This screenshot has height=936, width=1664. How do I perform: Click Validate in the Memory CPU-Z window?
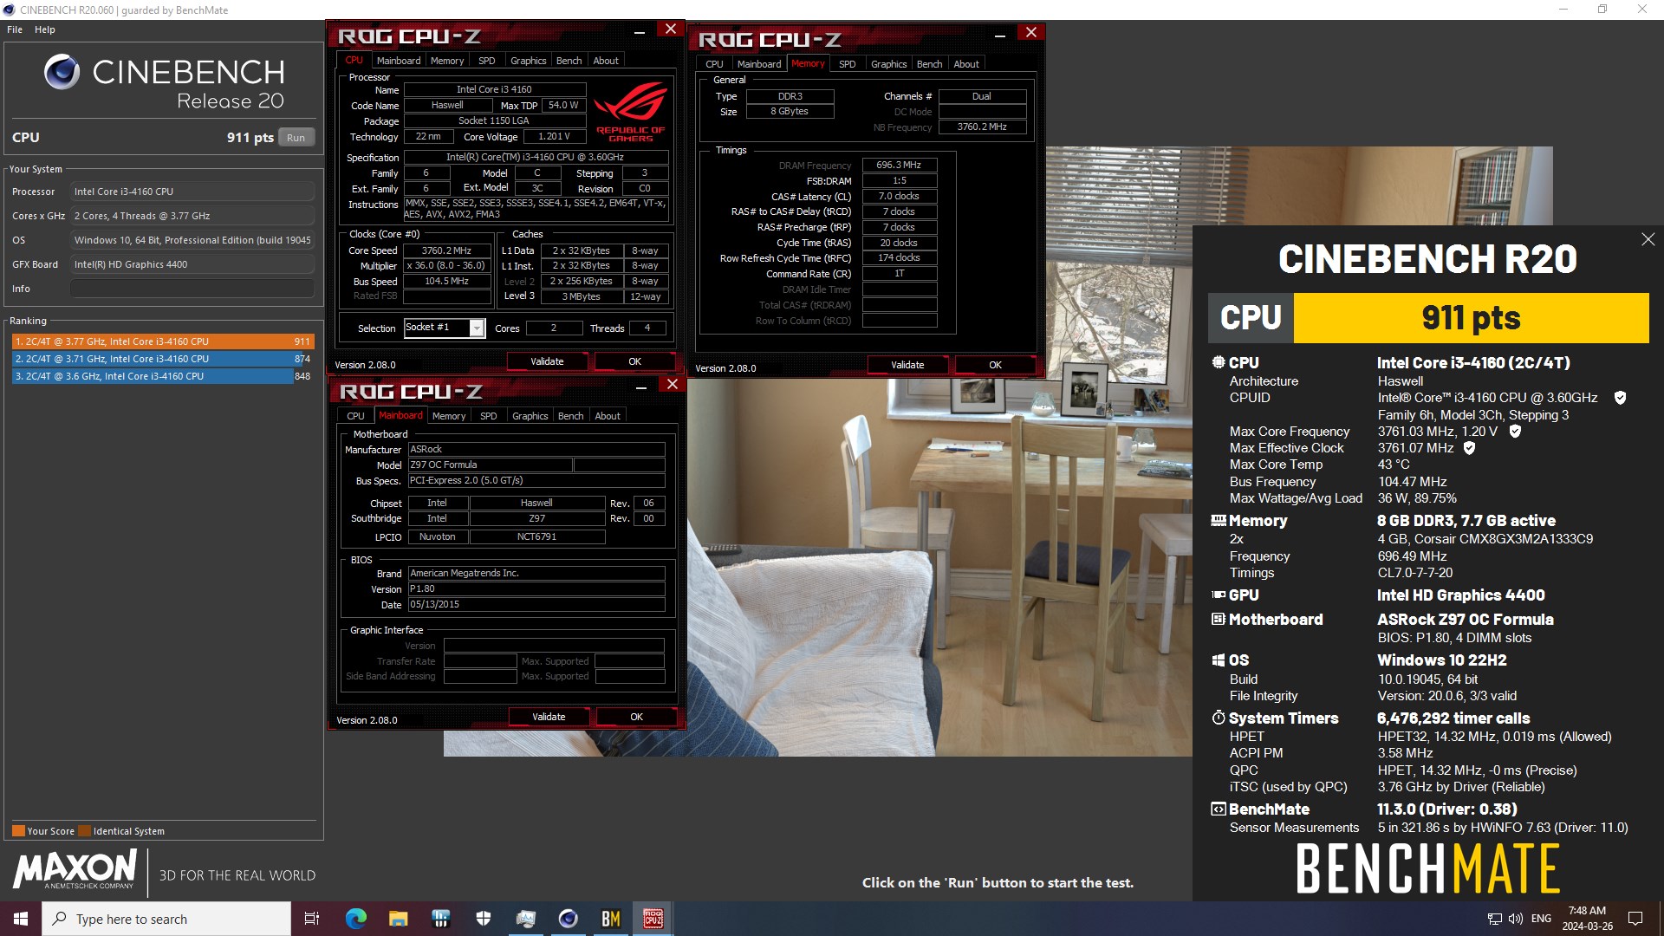(x=907, y=365)
